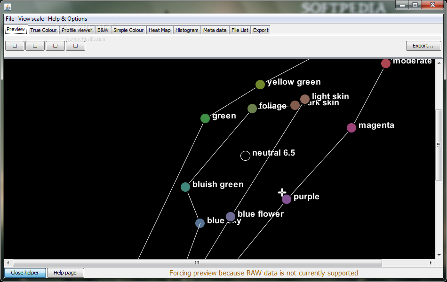This screenshot has height=282, width=447.
Task: Click the light skin colour dot
Action: (305, 99)
